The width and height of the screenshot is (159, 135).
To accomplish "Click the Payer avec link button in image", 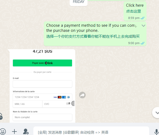I will [42, 63].
